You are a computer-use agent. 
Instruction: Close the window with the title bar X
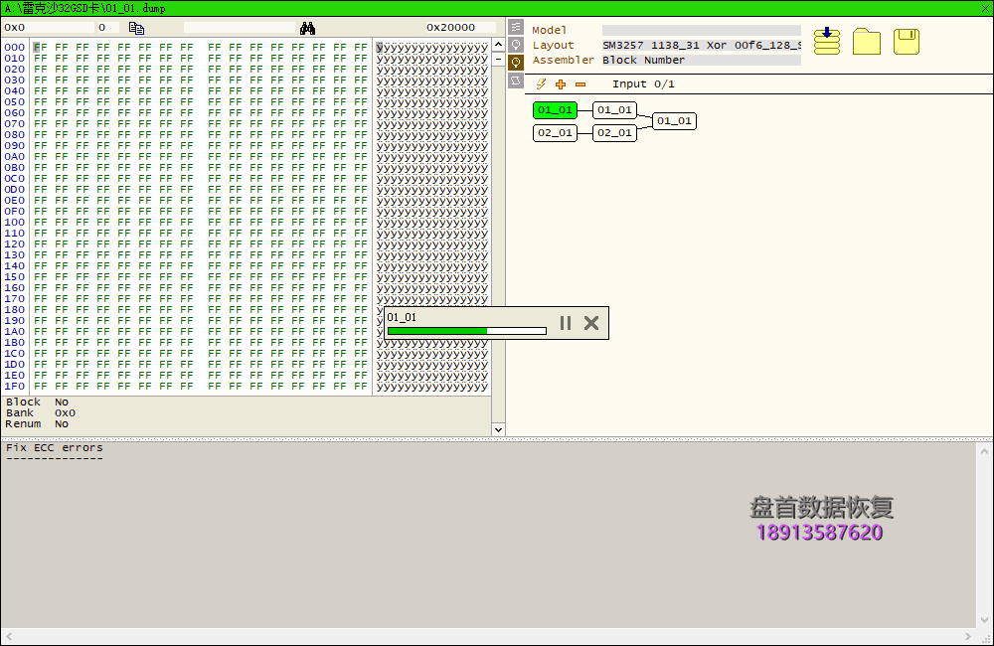point(985,8)
